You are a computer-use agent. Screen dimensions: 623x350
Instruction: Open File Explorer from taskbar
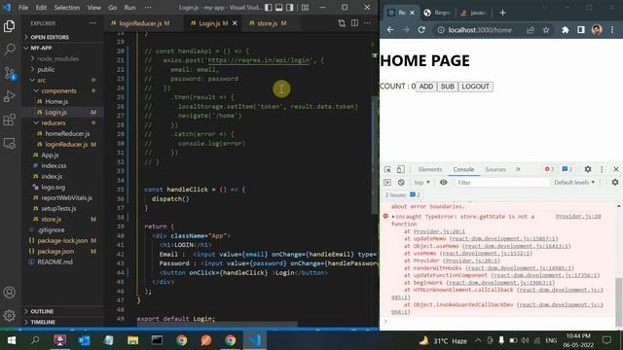click(x=132, y=340)
